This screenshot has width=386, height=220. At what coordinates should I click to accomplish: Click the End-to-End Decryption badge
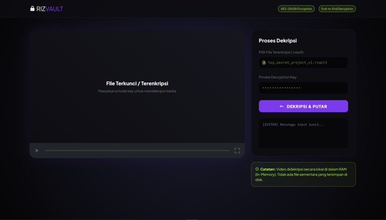click(x=337, y=9)
